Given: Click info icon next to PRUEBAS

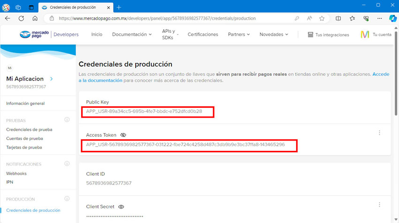Looking at the screenshot, I should click(x=67, y=119).
